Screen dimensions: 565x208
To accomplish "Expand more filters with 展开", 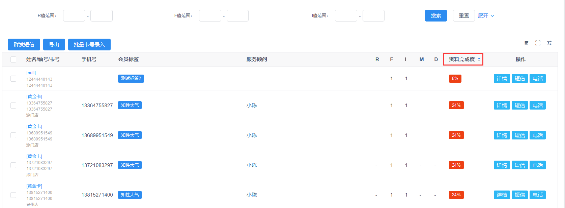I will click(486, 16).
